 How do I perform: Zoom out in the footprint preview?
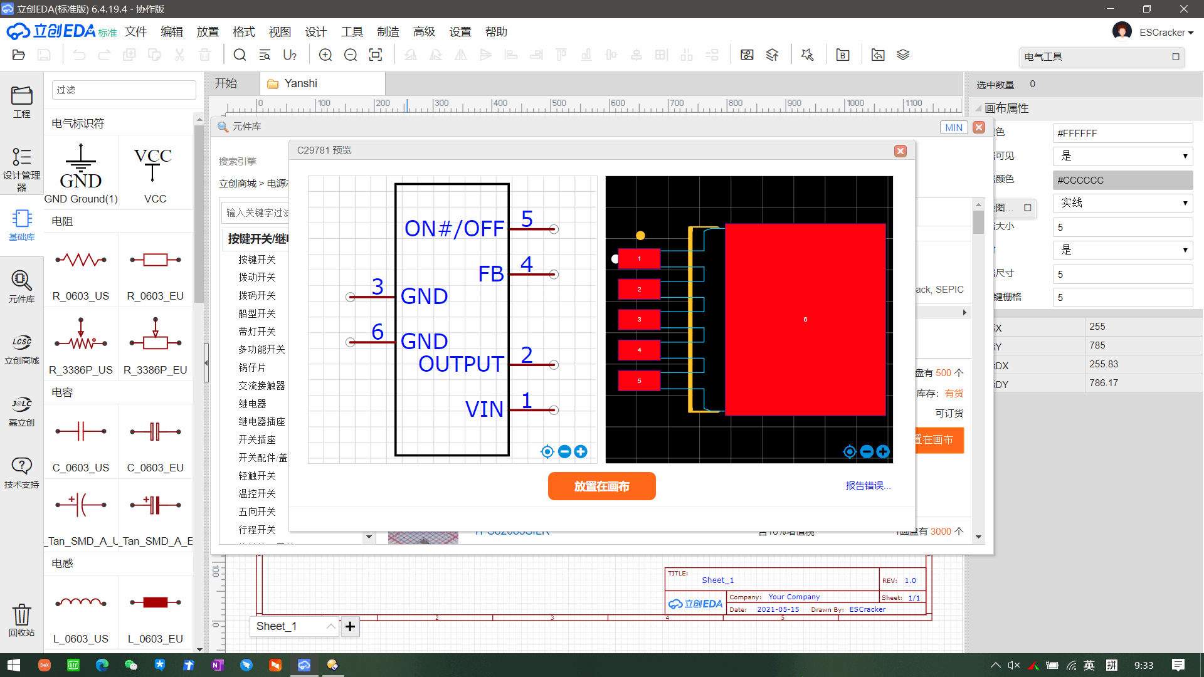point(866,451)
